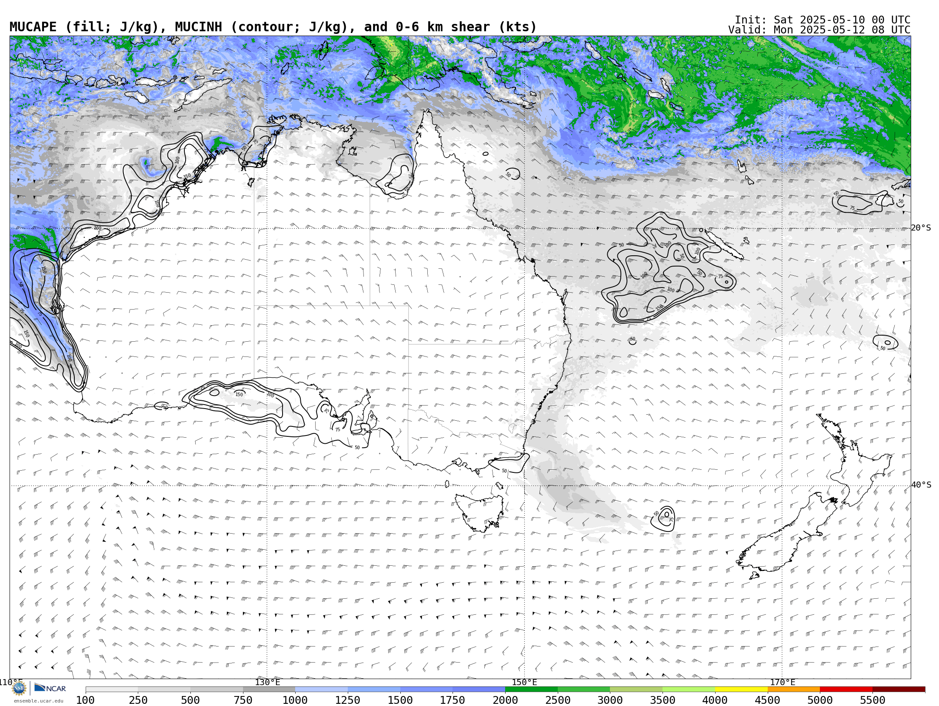Click the Valid: Mon 2025-05-12 08 UTC text
This screenshot has height=706, width=939.
819,30
